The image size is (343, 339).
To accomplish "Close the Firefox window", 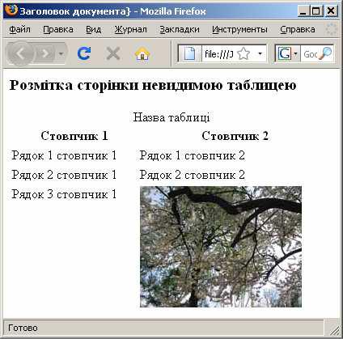I will click(331, 11).
